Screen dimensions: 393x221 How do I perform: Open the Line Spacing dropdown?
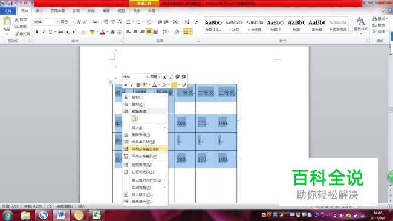point(166,31)
